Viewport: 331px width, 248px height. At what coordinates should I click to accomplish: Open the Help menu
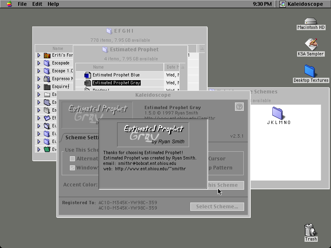(53, 4)
